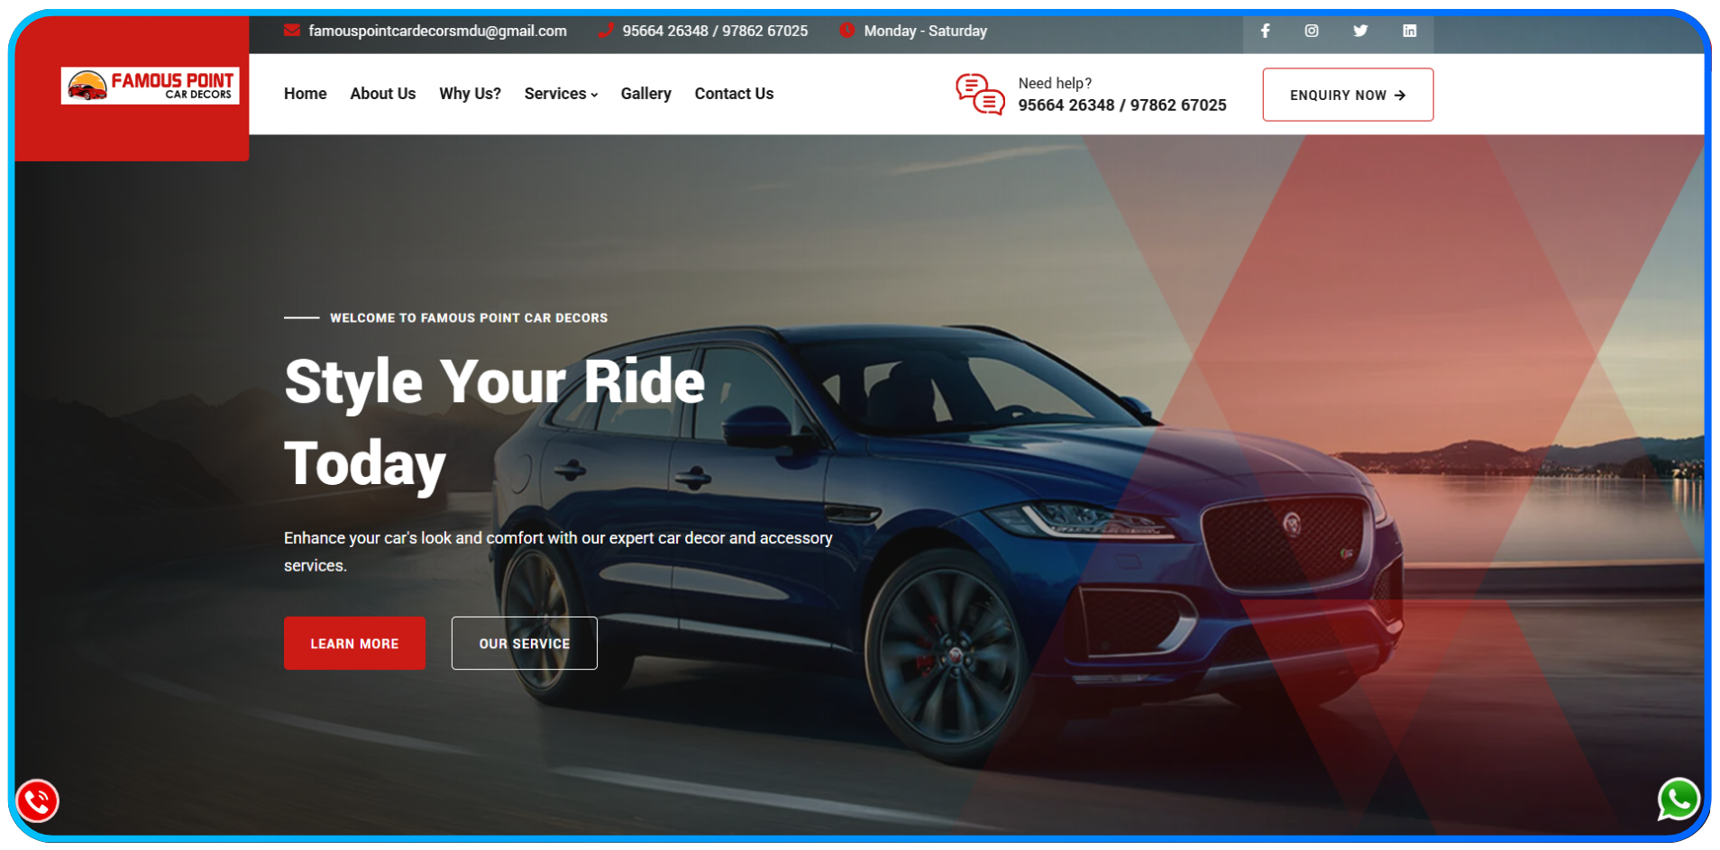1720x850 pixels.
Task: Click the phone number under Need help?
Action: (1121, 105)
